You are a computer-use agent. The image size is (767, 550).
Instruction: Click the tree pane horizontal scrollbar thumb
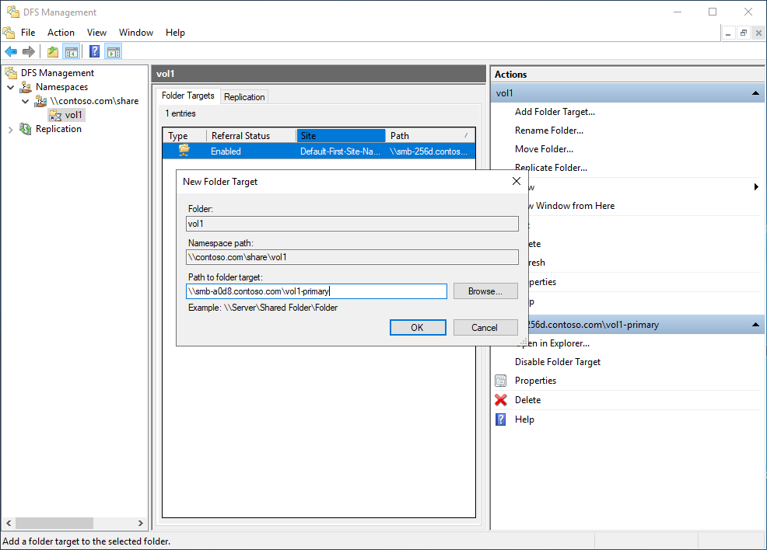point(54,523)
